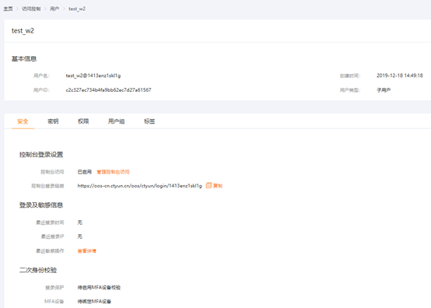The image size is (431, 308).
Task: Open the 权限 tab
Action: point(83,121)
